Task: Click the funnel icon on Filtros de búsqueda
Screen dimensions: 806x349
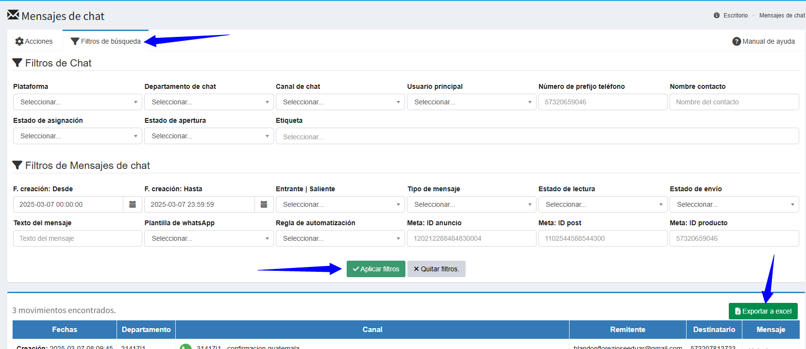Action: pos(75,41)
